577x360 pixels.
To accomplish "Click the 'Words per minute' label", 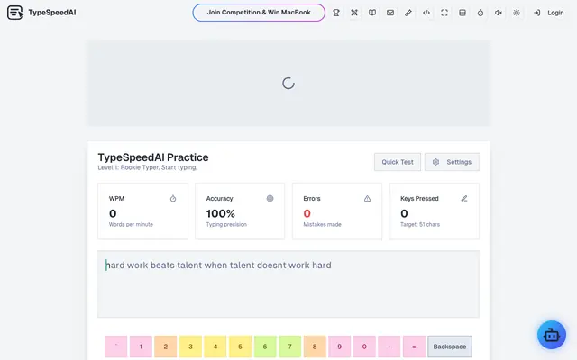I will [x=131, y=224].
